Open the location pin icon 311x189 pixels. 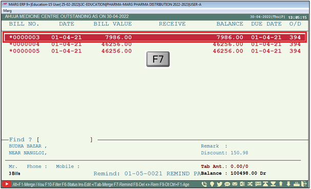point(212,184)
